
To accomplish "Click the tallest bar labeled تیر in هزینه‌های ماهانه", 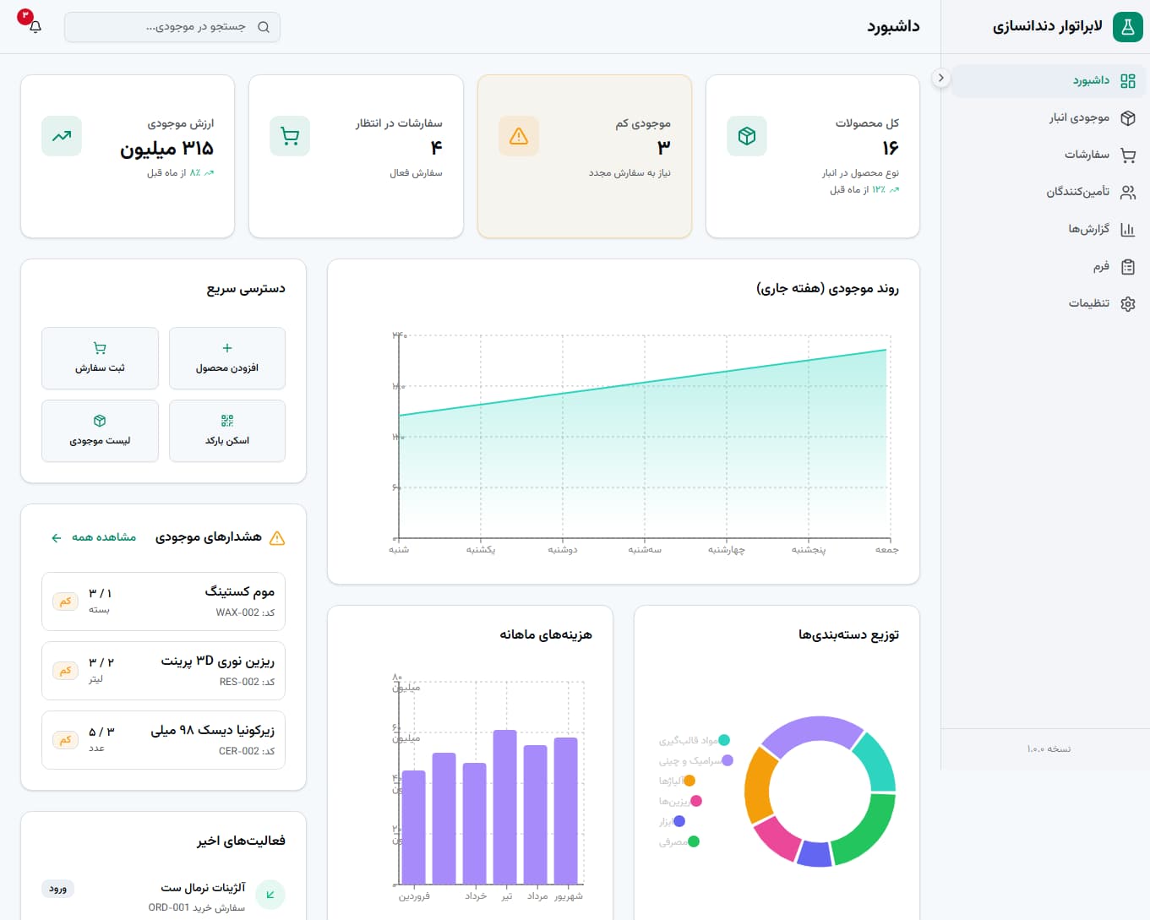I will [x=505, y=807].
